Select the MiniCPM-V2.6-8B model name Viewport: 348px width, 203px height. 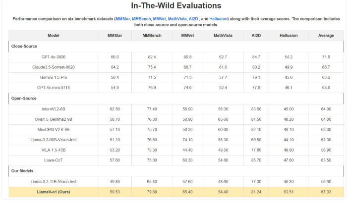click(x=53, y=129)
